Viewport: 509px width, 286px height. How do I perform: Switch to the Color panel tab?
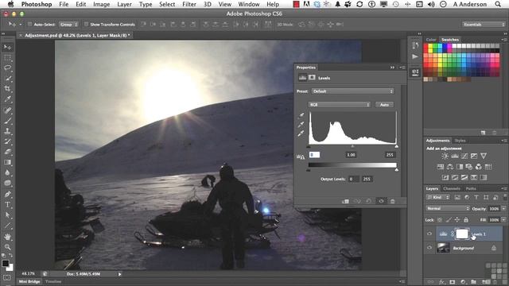click(x=431, y=40)
